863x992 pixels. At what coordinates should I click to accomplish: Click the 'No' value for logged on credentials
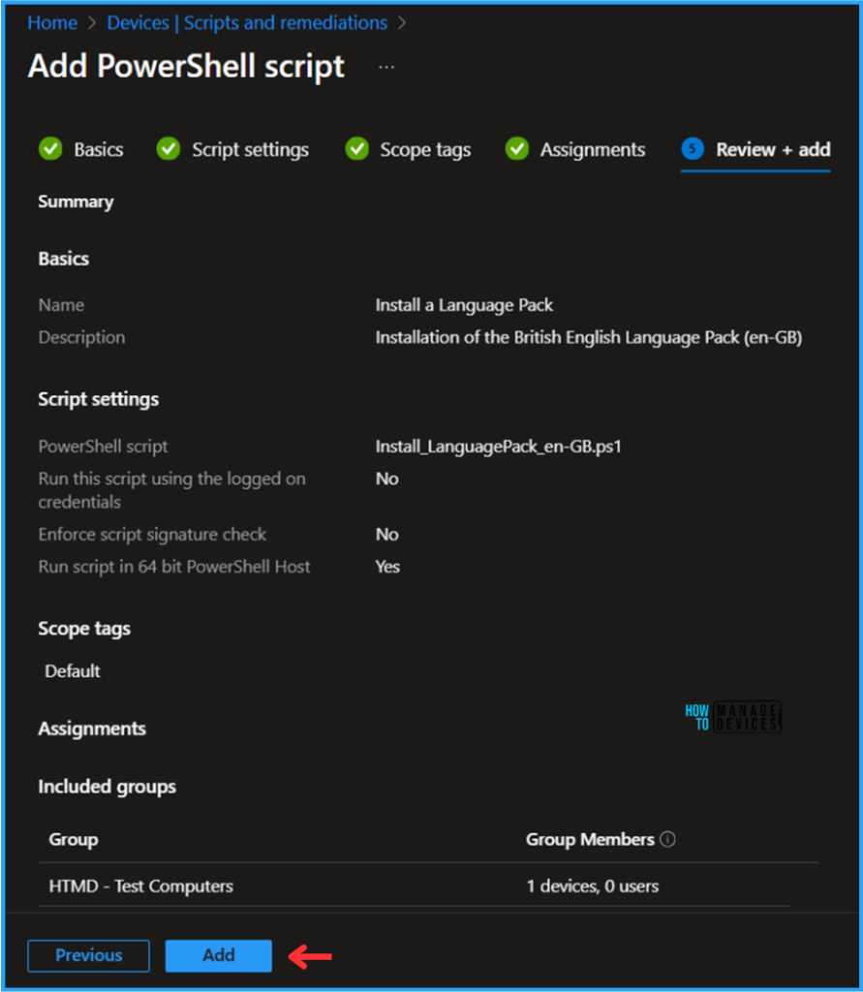pyautogui.click(x=387, y=479)
